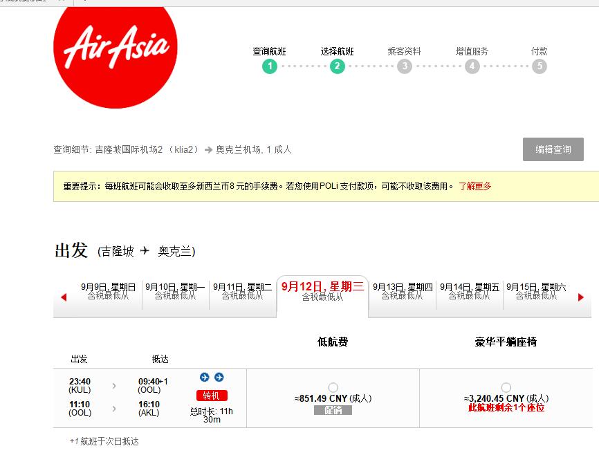Click step 5 payment circle
This screenshot has height=455, width=599.
[540, 66]
